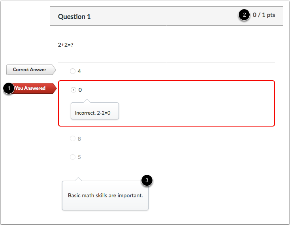
Task: Click the Question 1 gray header bar
Action: pyautogui.click(x=166, y=16)
